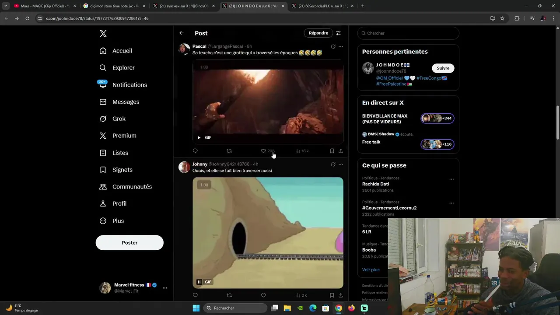Repost Pascal's post
The image size is (560, 315).
[x=229, y=151]
